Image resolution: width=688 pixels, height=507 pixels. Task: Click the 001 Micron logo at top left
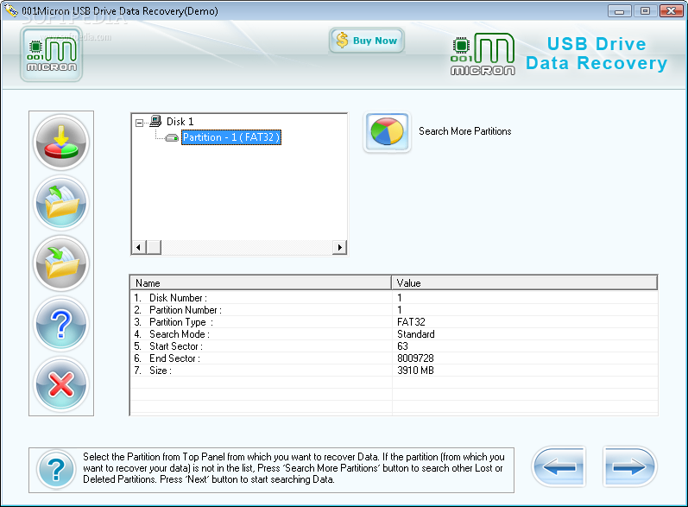click(51, 54)
